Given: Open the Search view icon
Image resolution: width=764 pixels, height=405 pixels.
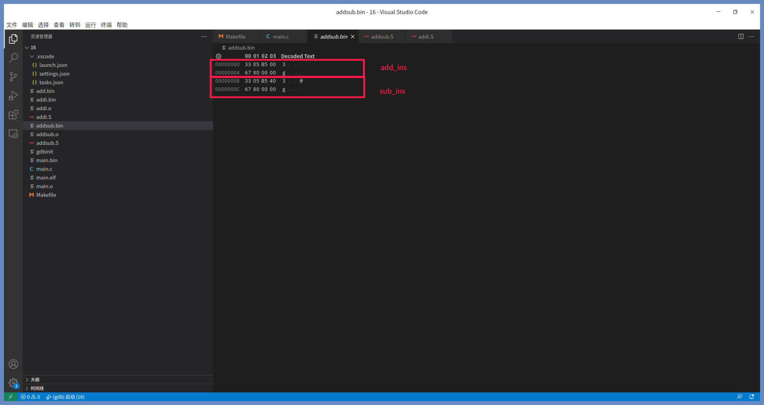Looking at the screenshot, I should [13, 58].
